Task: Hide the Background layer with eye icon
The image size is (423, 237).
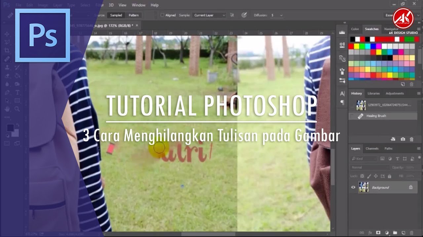Action: [353, 187]
